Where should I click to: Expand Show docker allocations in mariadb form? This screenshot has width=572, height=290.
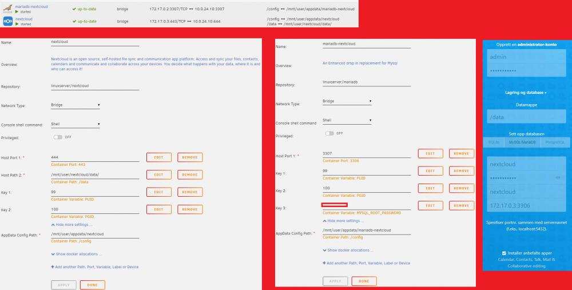348,250
